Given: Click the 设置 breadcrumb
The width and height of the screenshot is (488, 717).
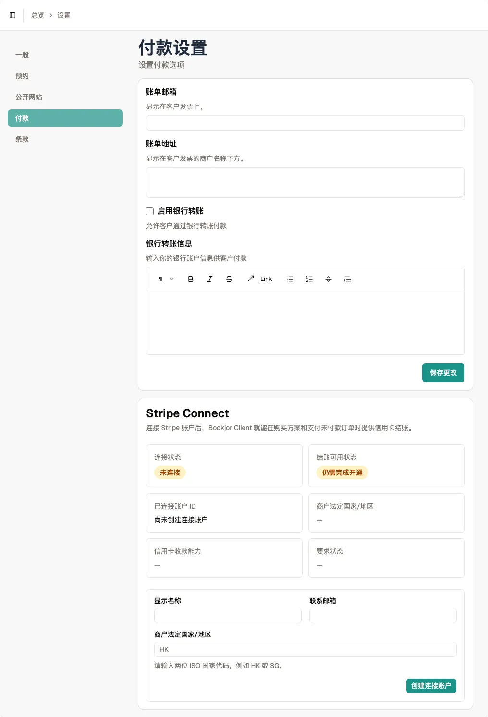Looking at the screenshot, I should (64, 15).
